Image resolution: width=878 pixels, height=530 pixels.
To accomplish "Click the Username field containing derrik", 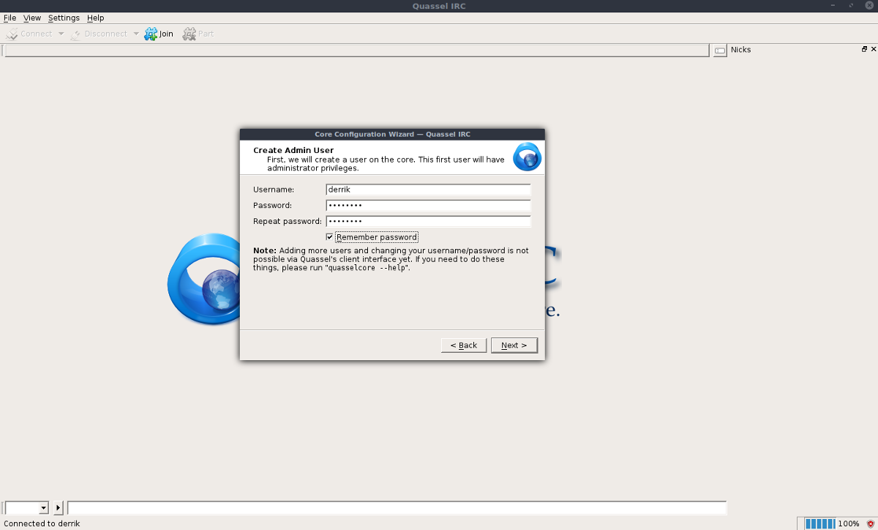I will pos(428,190).
